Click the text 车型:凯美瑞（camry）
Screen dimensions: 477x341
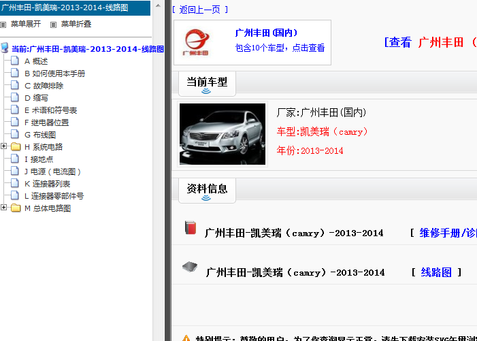pyautogui.click(x=323, y=132)
